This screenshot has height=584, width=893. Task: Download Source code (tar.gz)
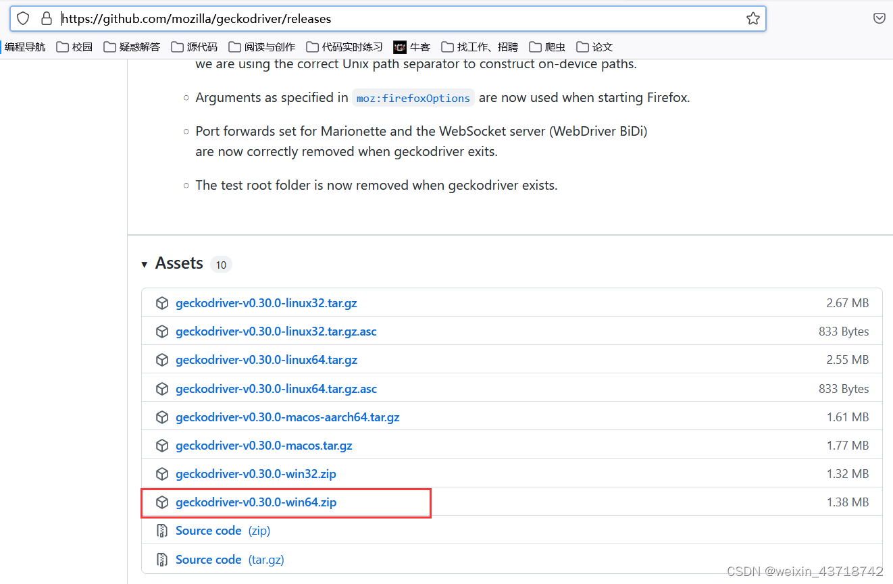pyautogui.click(x=230, y=560)
